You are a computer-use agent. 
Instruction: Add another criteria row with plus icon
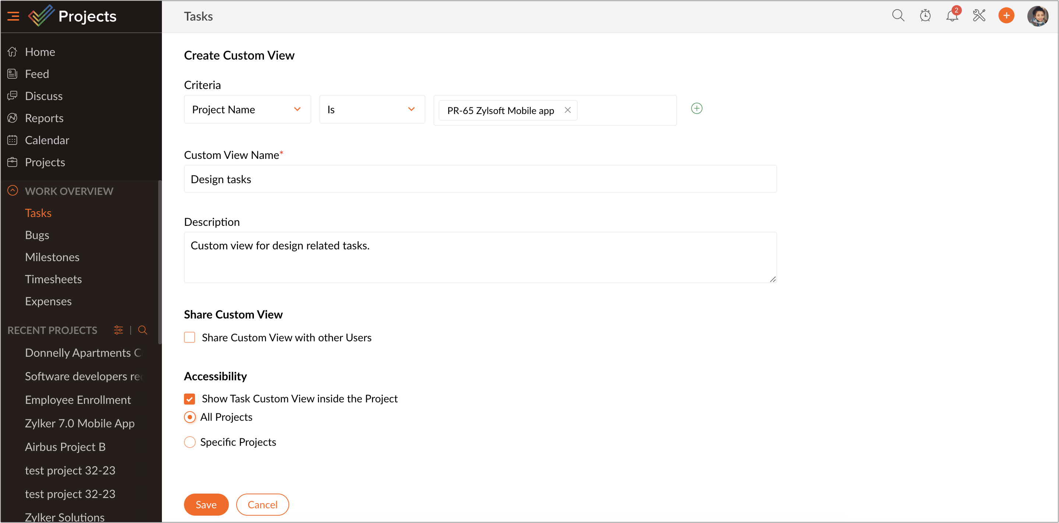(x=697, y=108)
